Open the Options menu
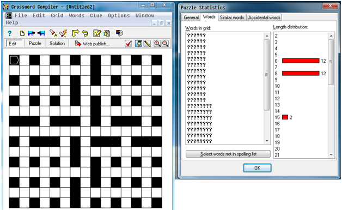 119,15
